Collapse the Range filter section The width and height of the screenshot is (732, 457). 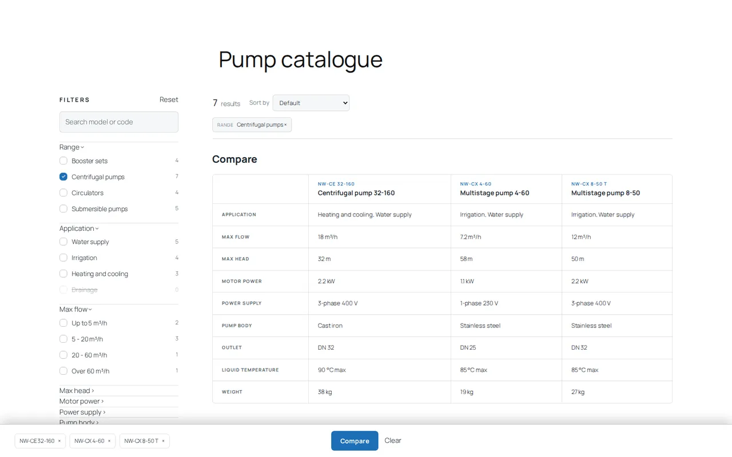(72, 147)
